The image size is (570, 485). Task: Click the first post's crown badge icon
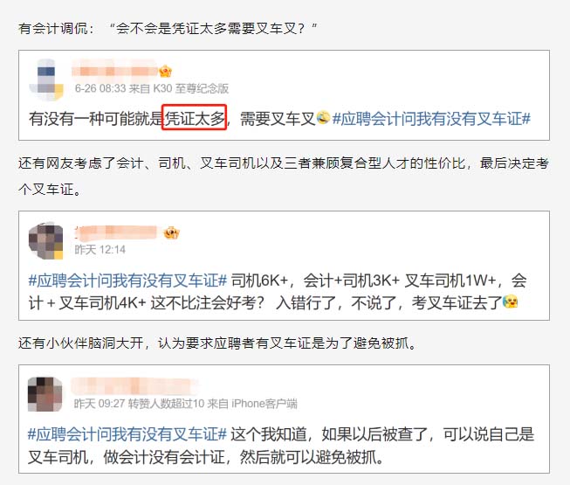click(165, 71)
